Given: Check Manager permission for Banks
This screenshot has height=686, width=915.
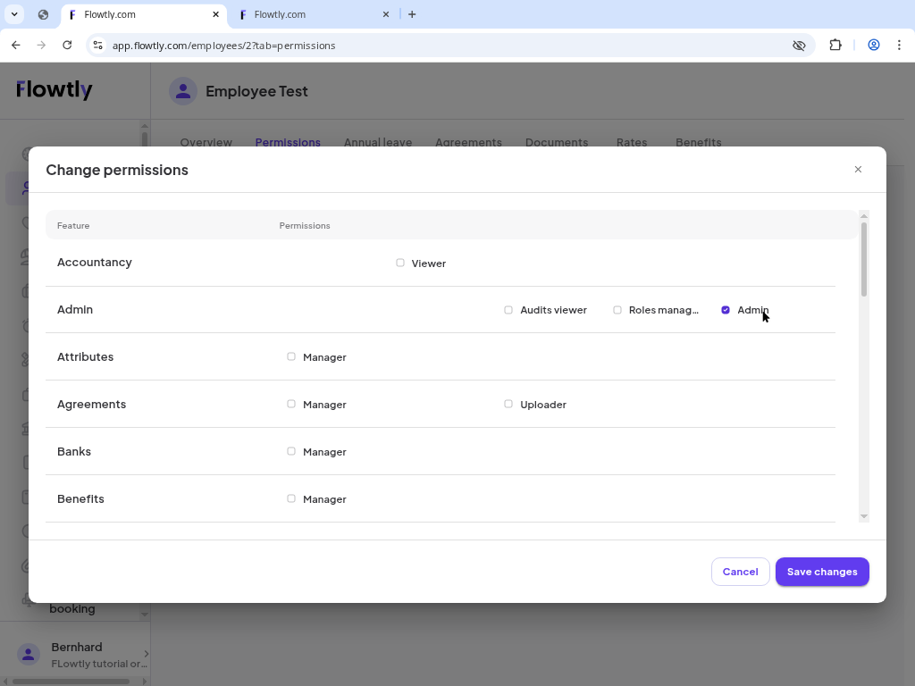Looking at the screenshot, I should (291, 451).
